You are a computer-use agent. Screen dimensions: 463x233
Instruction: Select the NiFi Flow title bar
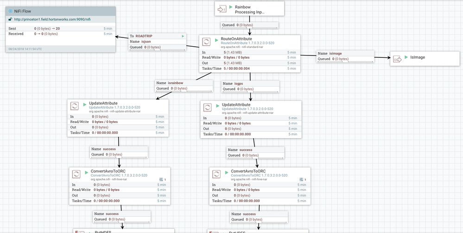click(x=61, y=11)
